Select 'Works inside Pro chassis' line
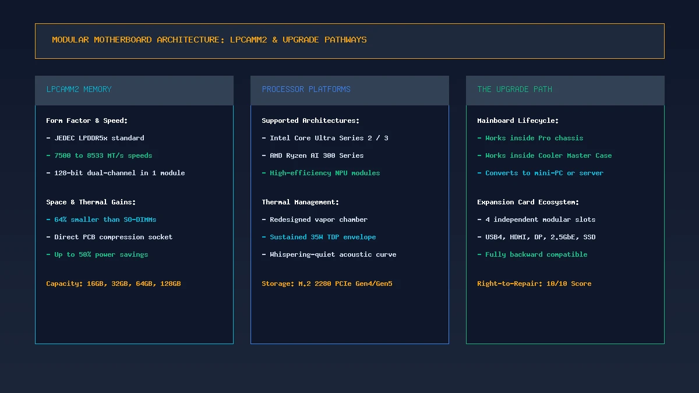The height and width of the screenshot is (393, 699). click(530, 138)
